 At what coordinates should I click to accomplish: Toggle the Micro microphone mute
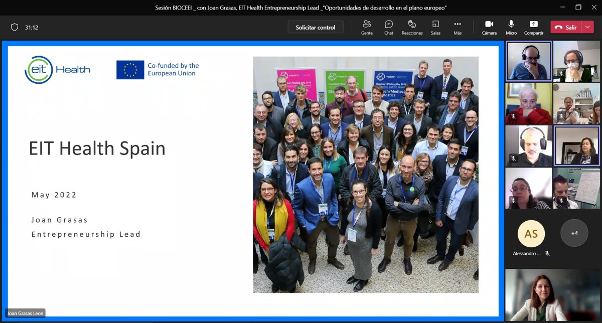511,27
